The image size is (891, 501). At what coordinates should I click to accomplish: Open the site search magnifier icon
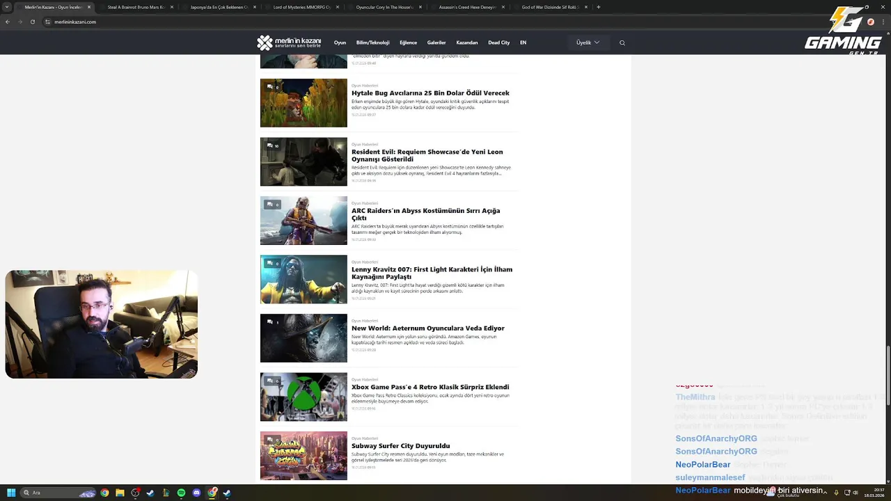click(622, 42)
